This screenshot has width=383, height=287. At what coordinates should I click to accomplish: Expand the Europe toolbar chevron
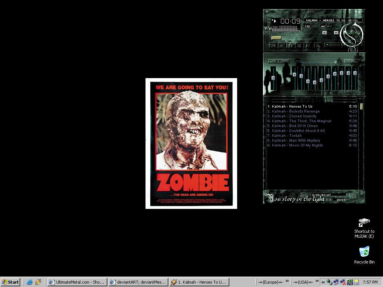tap(287, 281)
